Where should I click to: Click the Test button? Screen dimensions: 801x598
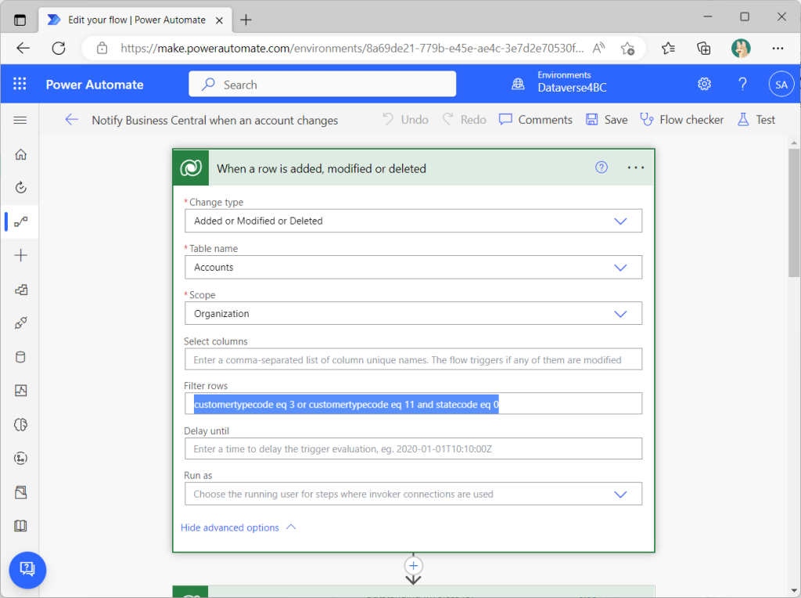pos(756,120)
